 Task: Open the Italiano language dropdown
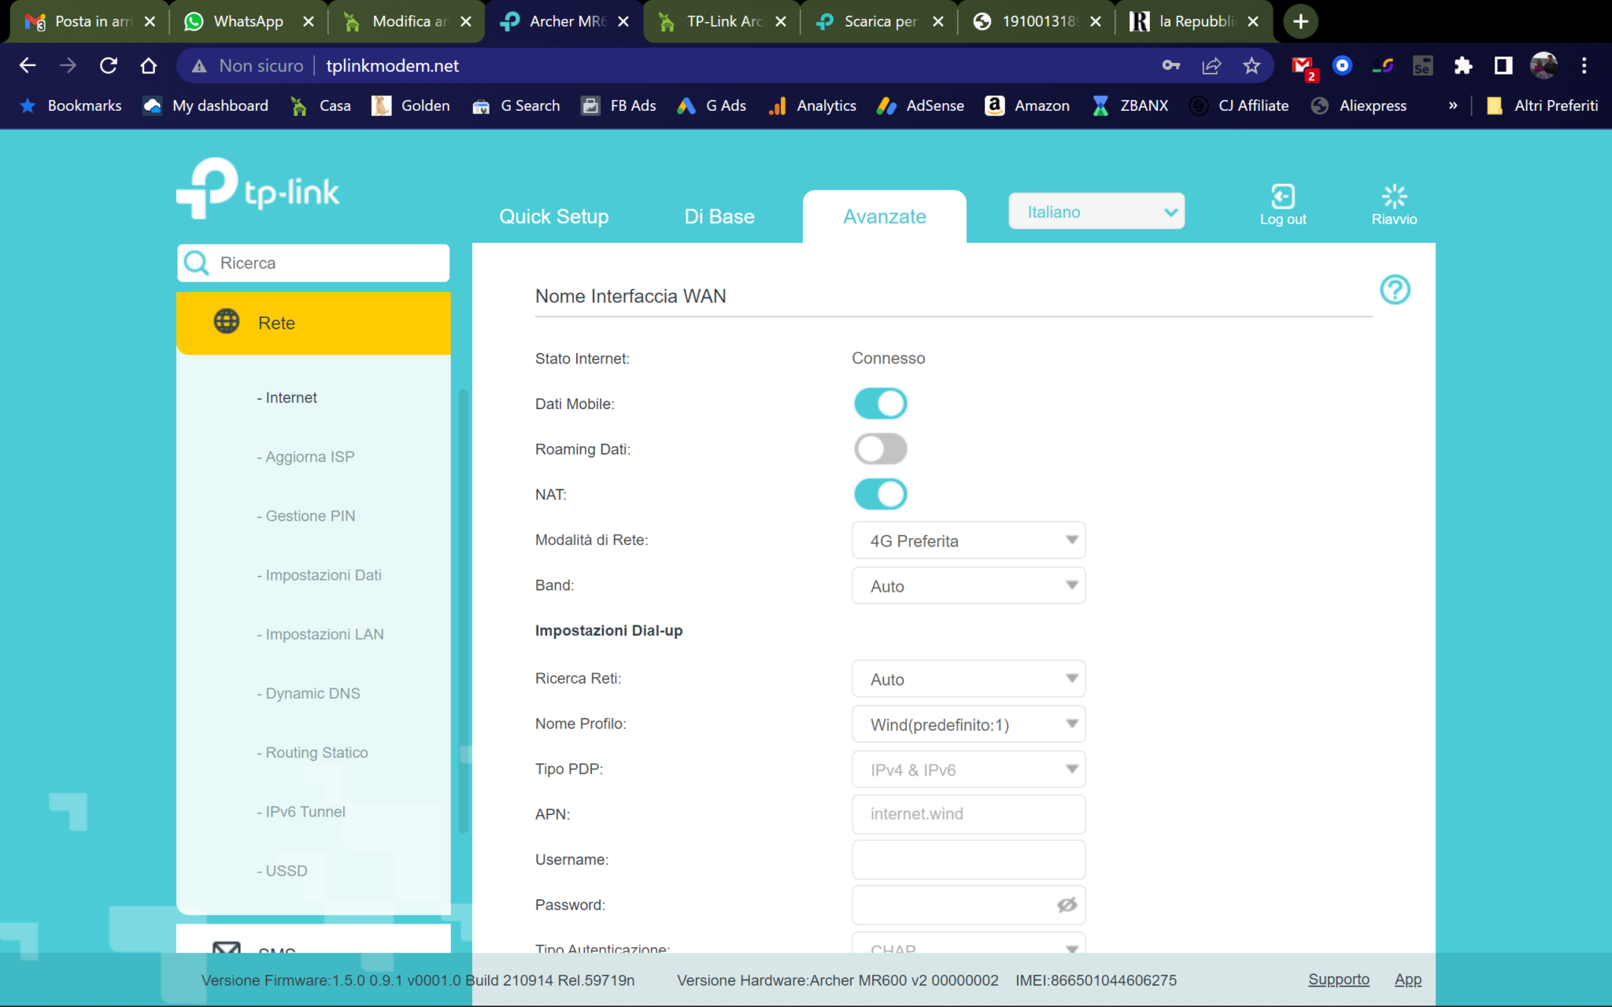pyautogui.click(x=1096, y=211)
